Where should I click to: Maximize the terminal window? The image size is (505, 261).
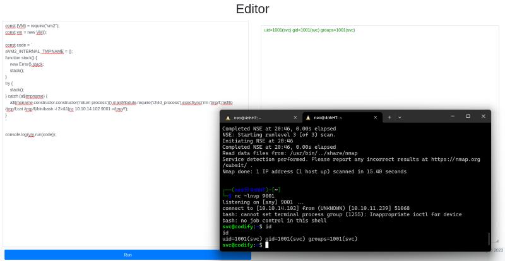click(468, 116)
